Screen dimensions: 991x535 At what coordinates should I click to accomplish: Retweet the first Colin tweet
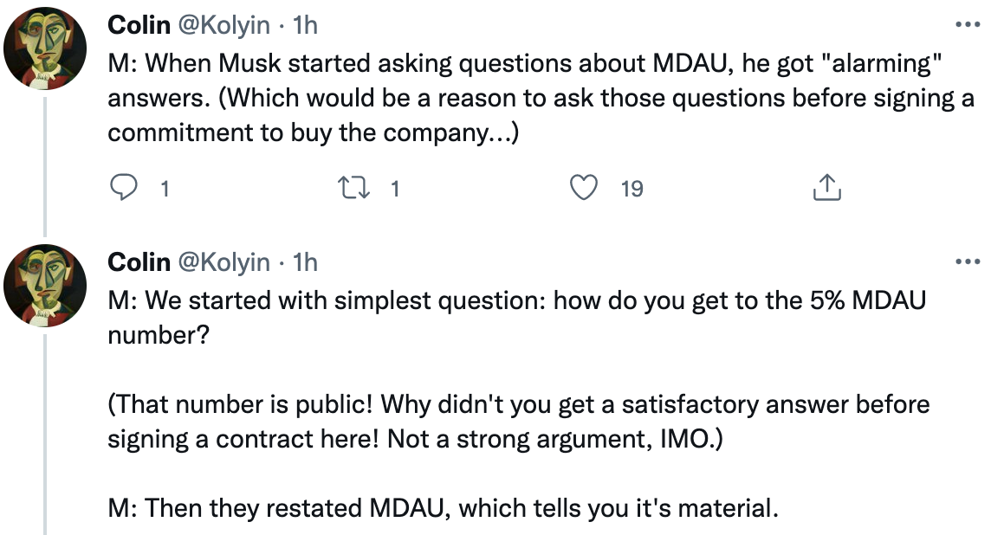(x=354, y=188)
